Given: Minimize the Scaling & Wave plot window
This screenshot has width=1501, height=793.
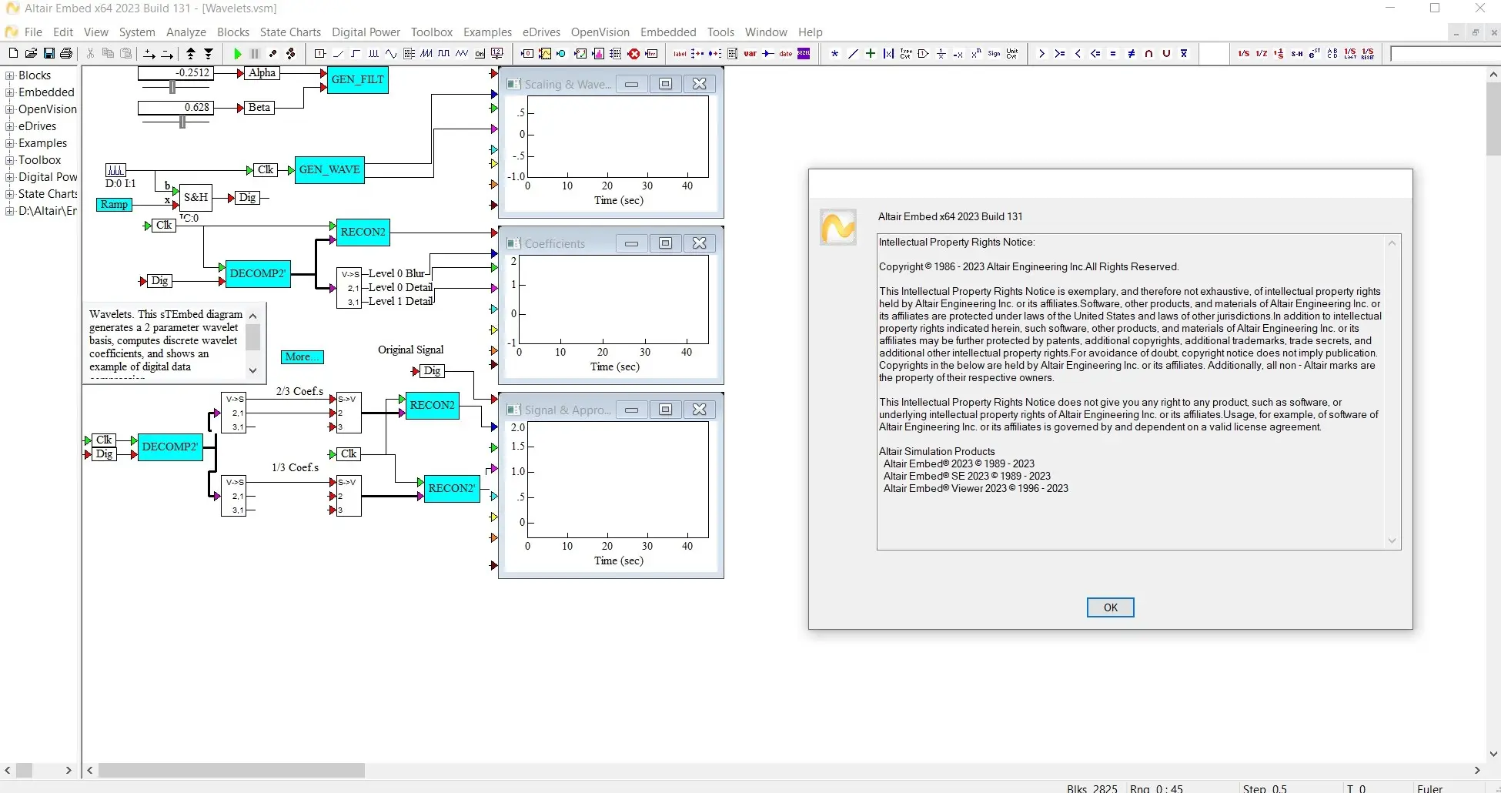Looking at the screenshot, I should (631, 84).
